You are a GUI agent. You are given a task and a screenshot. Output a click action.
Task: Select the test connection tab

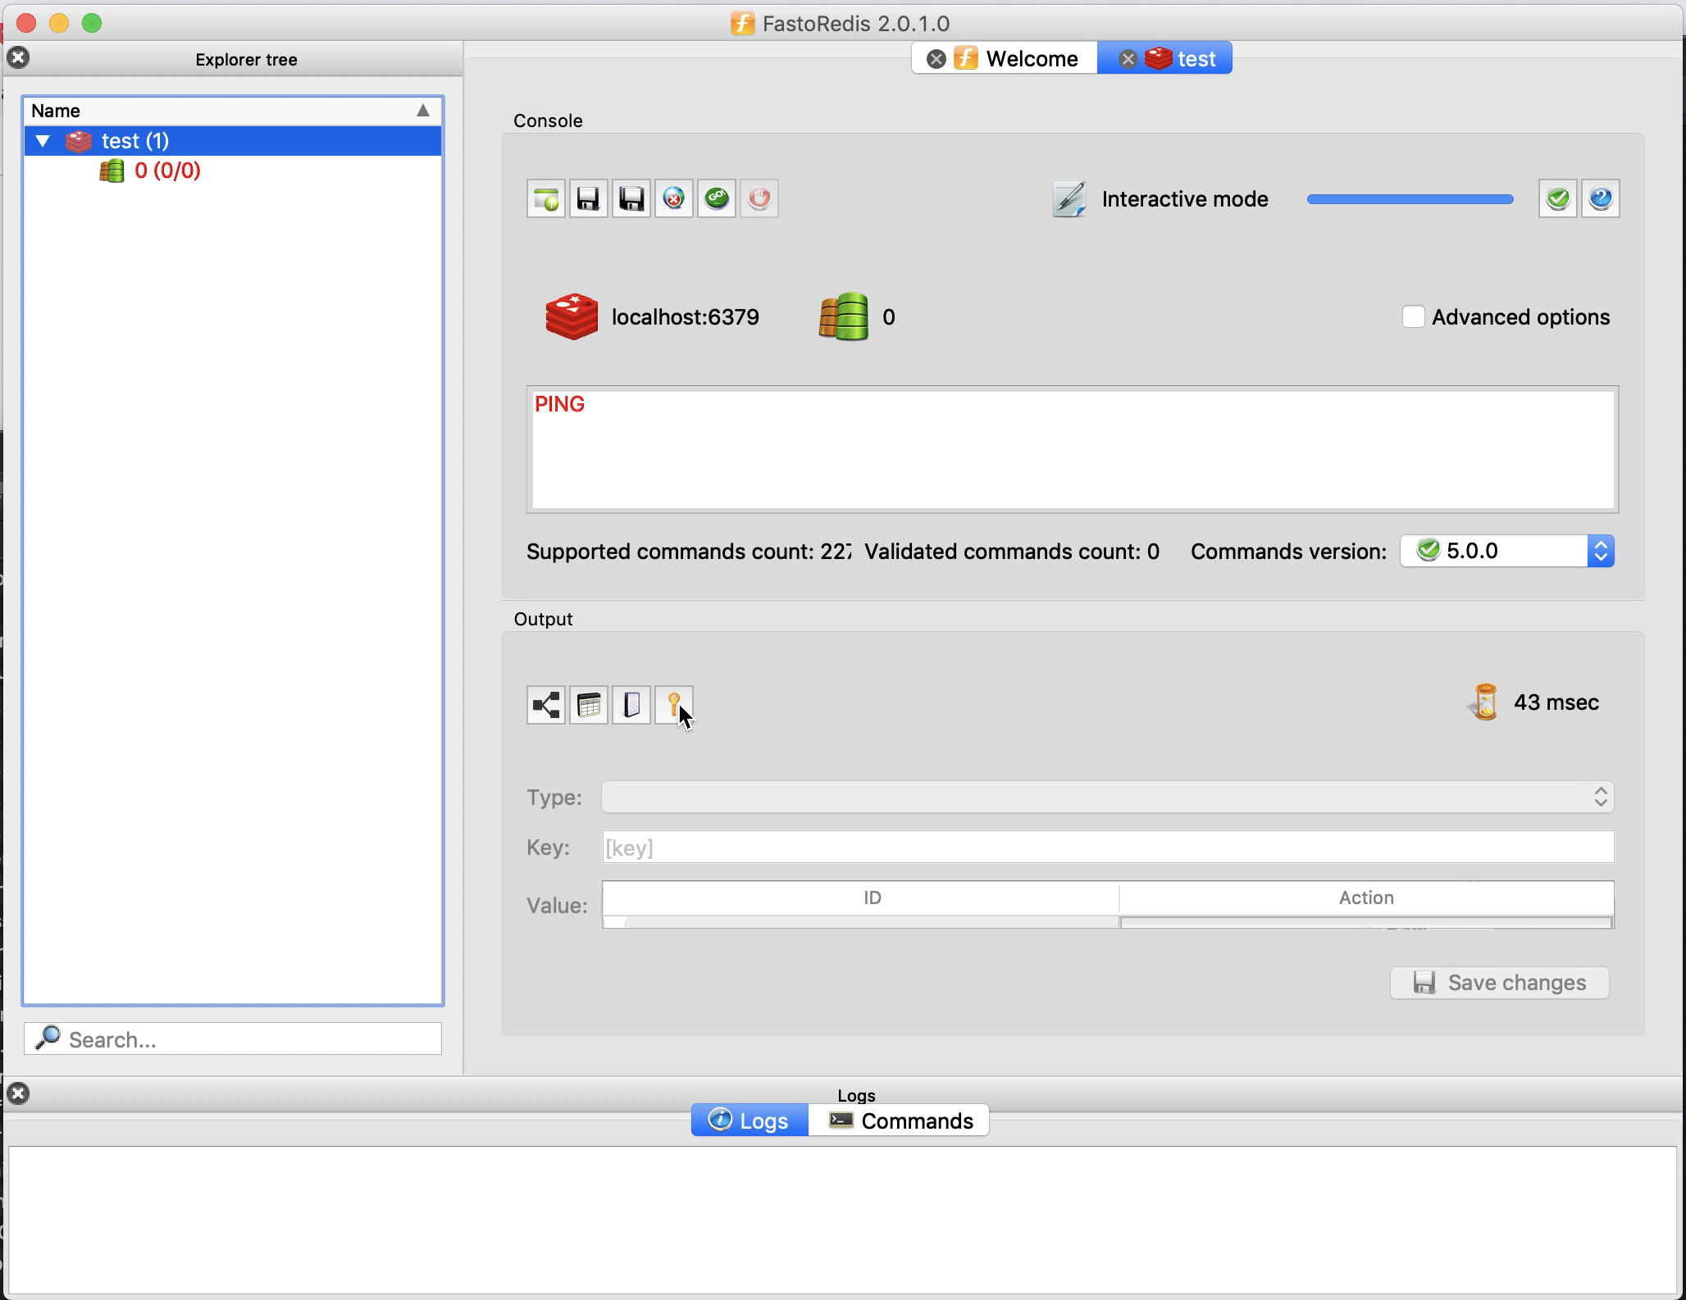(x=1164, y=59)
